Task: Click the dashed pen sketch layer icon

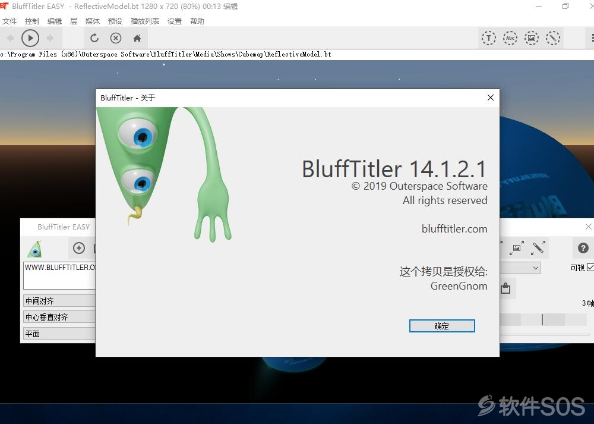Action: coord(553,38)
